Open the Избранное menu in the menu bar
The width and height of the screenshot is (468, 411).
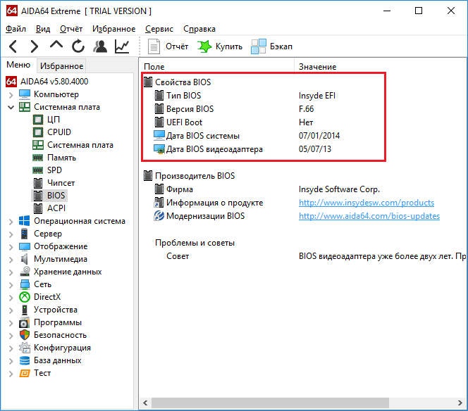113,29
